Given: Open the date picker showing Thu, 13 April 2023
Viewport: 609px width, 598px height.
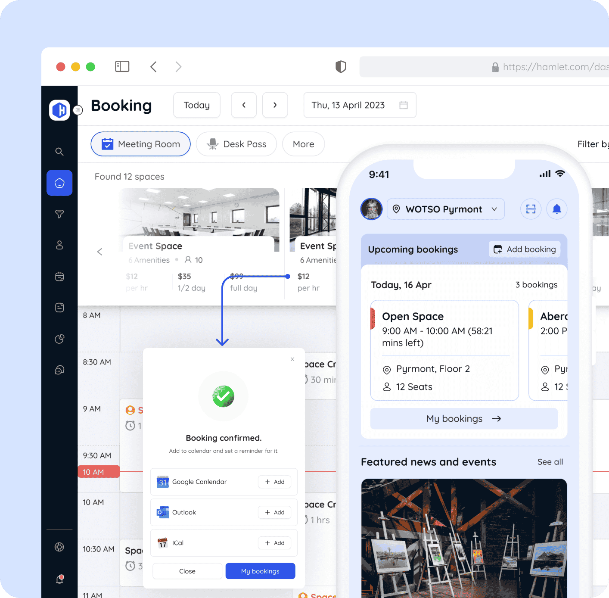Looking at the screenshot, I should tap(360, 105).
